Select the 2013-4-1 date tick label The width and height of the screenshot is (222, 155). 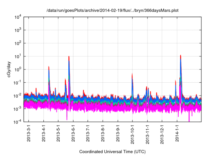44,134
